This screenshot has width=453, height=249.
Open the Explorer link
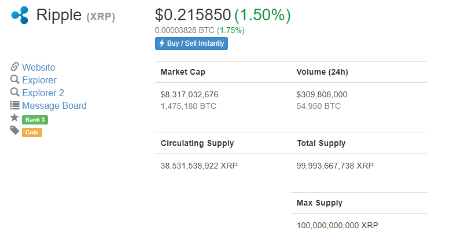tap(39, 80)
